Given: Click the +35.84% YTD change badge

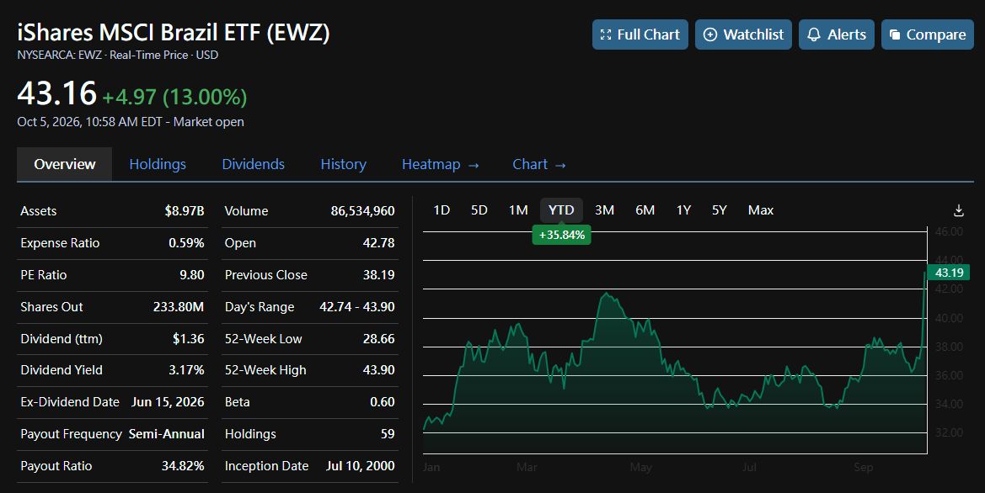Looking at the screenshot, I should click(x=562, y=236).
